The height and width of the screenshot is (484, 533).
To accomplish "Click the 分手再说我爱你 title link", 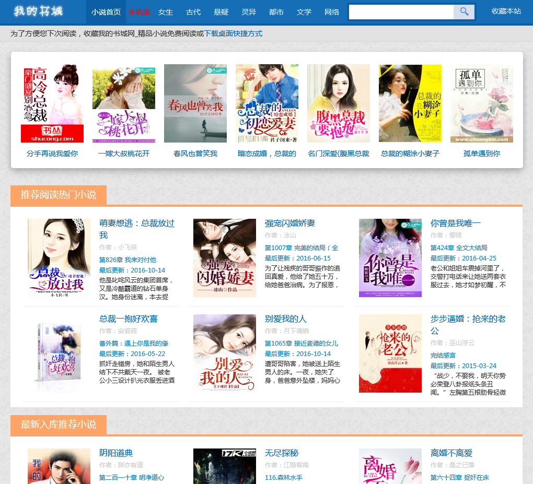I will (x=52, y=154).
